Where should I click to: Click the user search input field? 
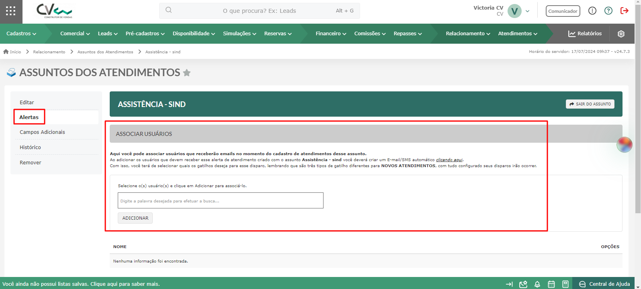coord(221,200)
